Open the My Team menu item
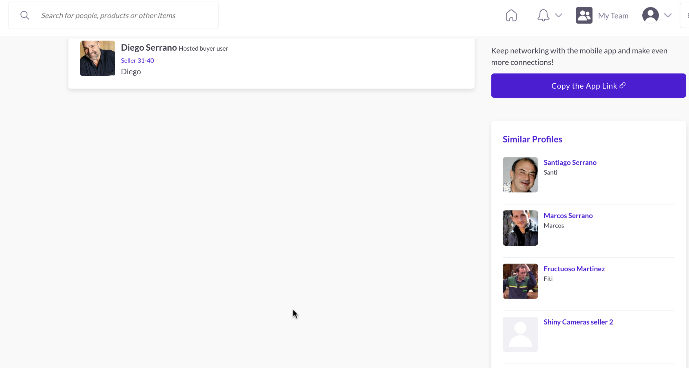The image size is (689, 368). 613,16
